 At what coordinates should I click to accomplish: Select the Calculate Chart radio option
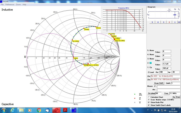tap(149, 97)
